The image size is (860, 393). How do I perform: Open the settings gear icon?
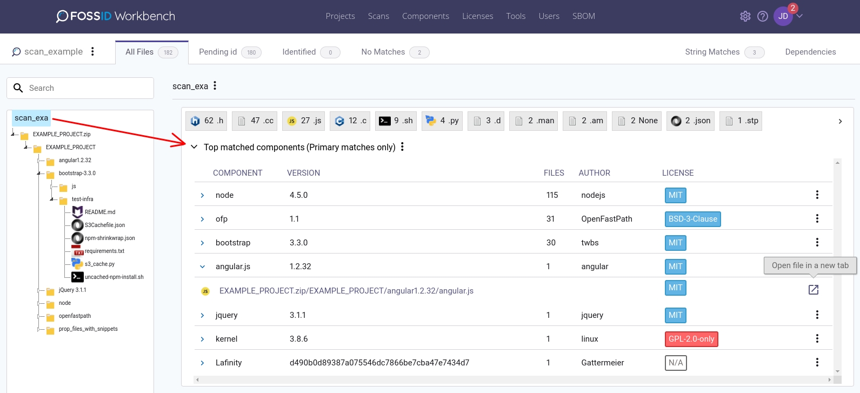click(x=745, y=16)
